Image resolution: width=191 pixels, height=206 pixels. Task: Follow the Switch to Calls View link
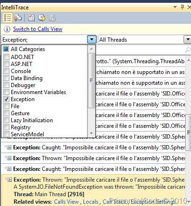[37, 29]
